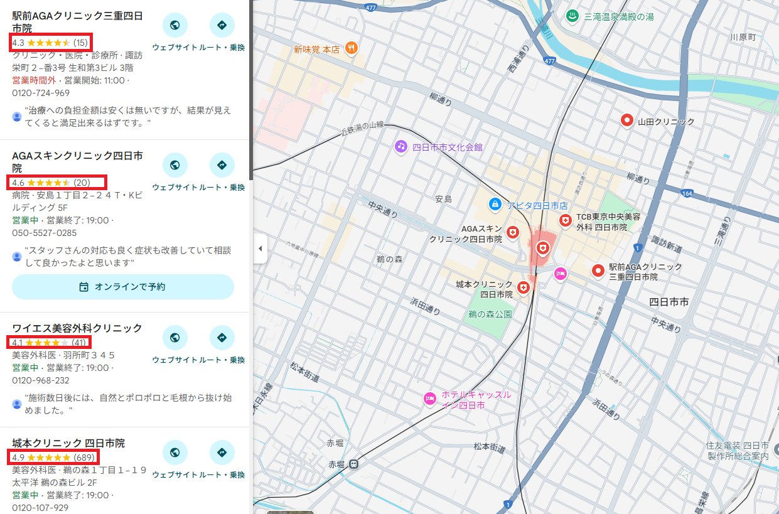
Task: Click review starting 治療への負担金額は安くは無い
Action: pyautogui.click(x=127, y=117)
